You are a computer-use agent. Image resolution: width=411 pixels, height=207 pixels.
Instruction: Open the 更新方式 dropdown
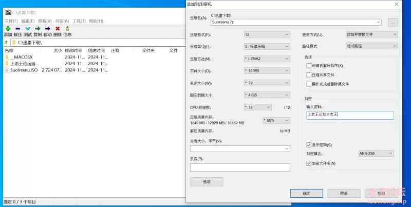coord(371,34)
